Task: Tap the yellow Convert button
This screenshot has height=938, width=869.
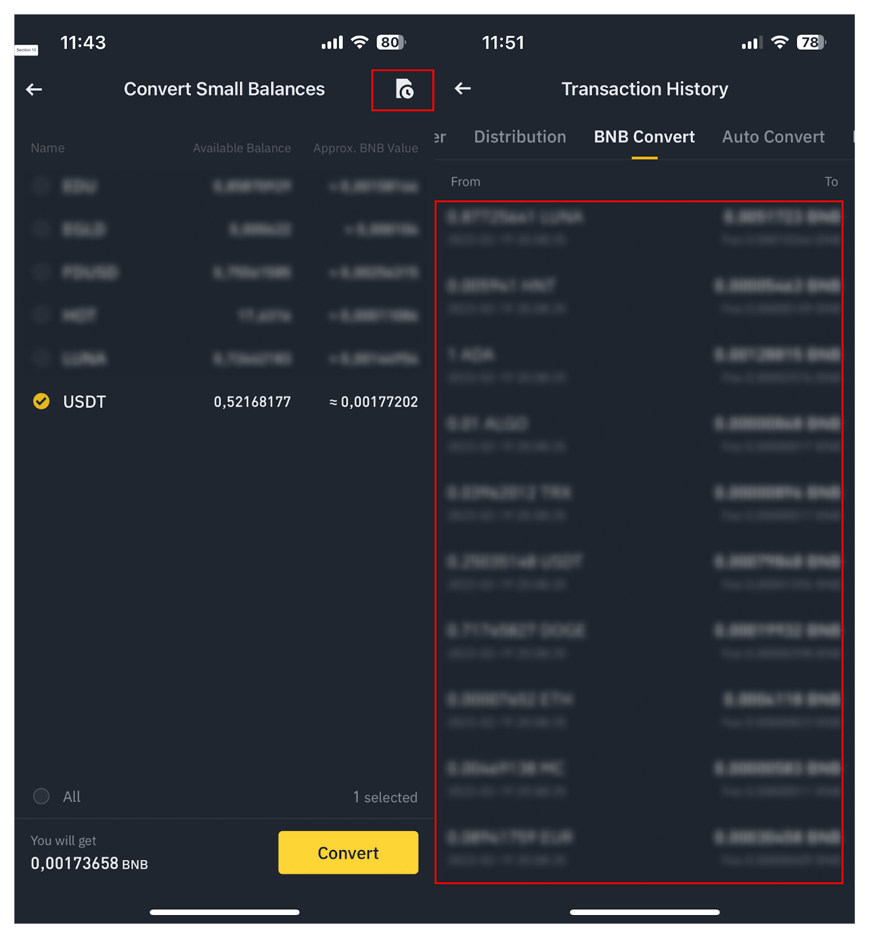Action: point(348,852)
